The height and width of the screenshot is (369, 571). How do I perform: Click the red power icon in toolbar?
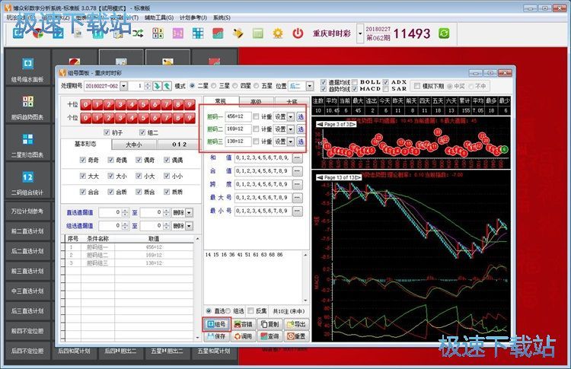pos(298,33)
